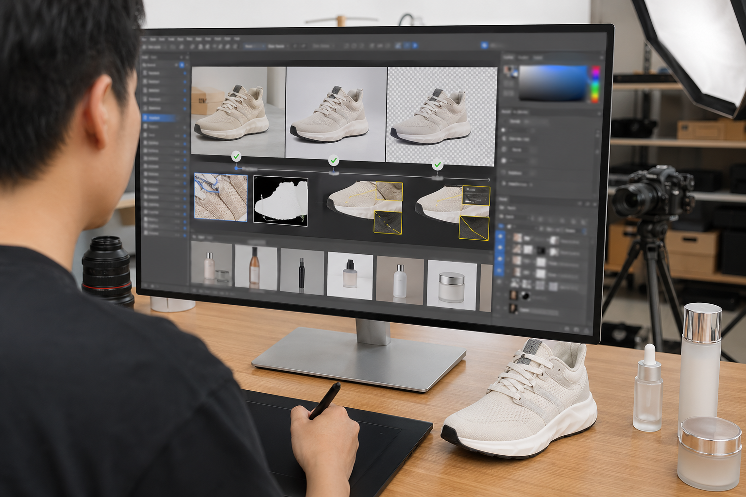Switch to the first tab of color panel

(508, 57)
